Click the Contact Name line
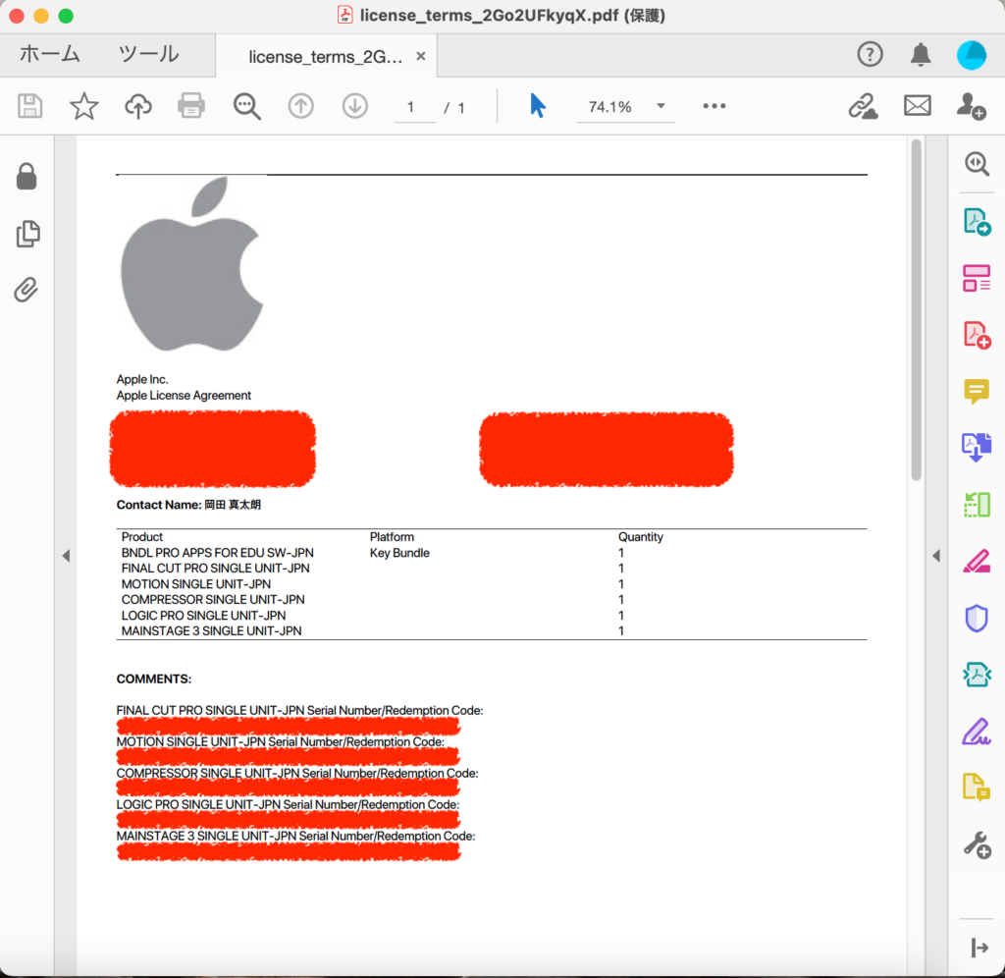The height and width of the screenshot is (978, 1005). point(188,505)
